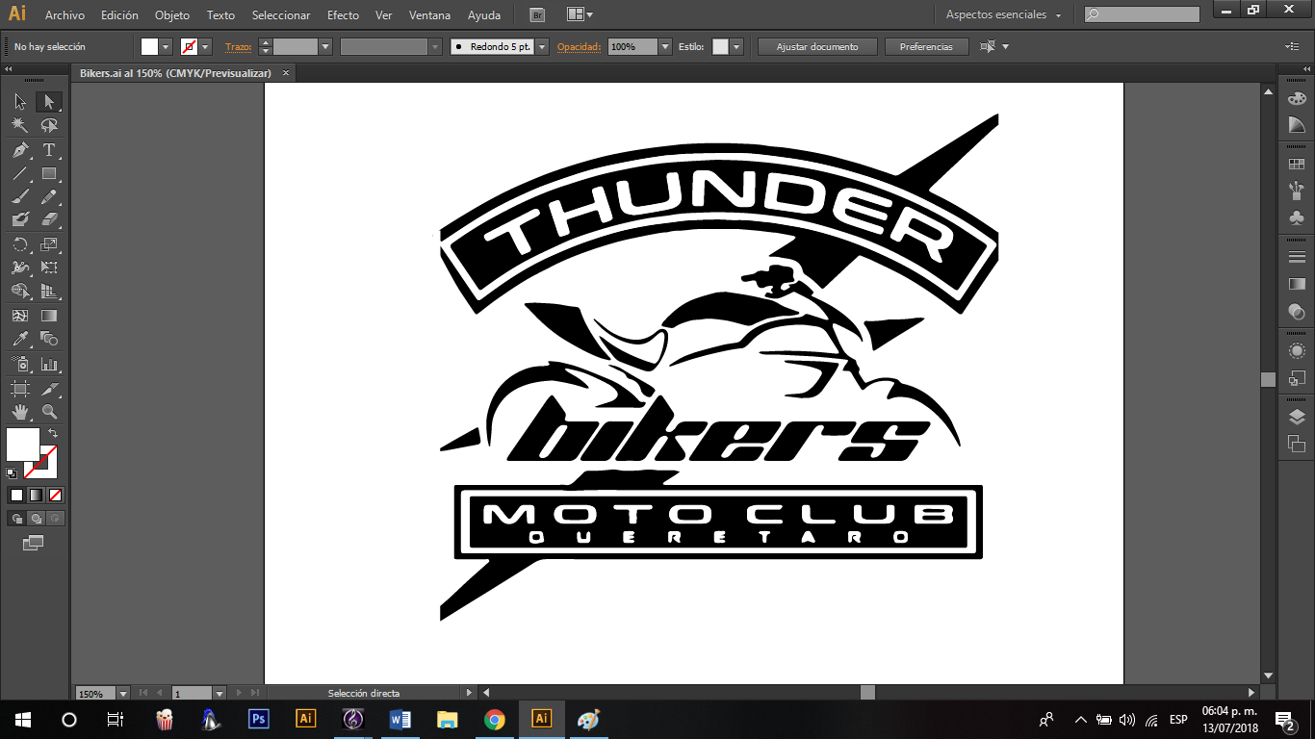Select the Rotate tool
The height and width of the screenshot is (739, 1315).
click(x=20, y=244)
